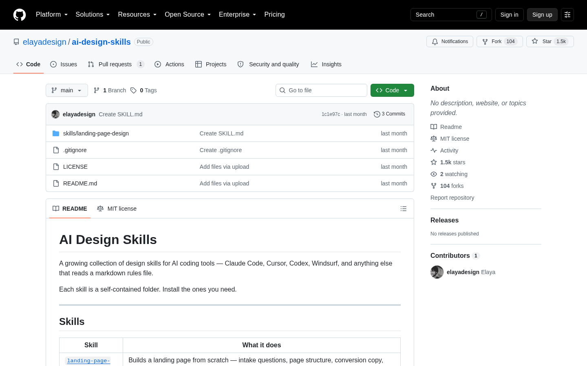The height and width of the screenshot is (366, 587).
Task: Open the MIT license link in About
Action: pos(450,139)
